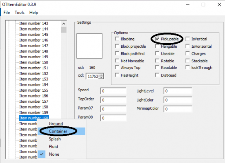Click the item sprite preview box
This screenshot has height=163, width=225.
(x=89, y=46)
